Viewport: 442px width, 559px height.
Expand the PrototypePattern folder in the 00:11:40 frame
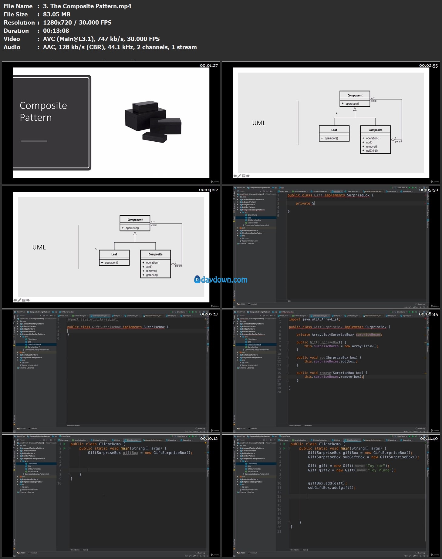238,479
